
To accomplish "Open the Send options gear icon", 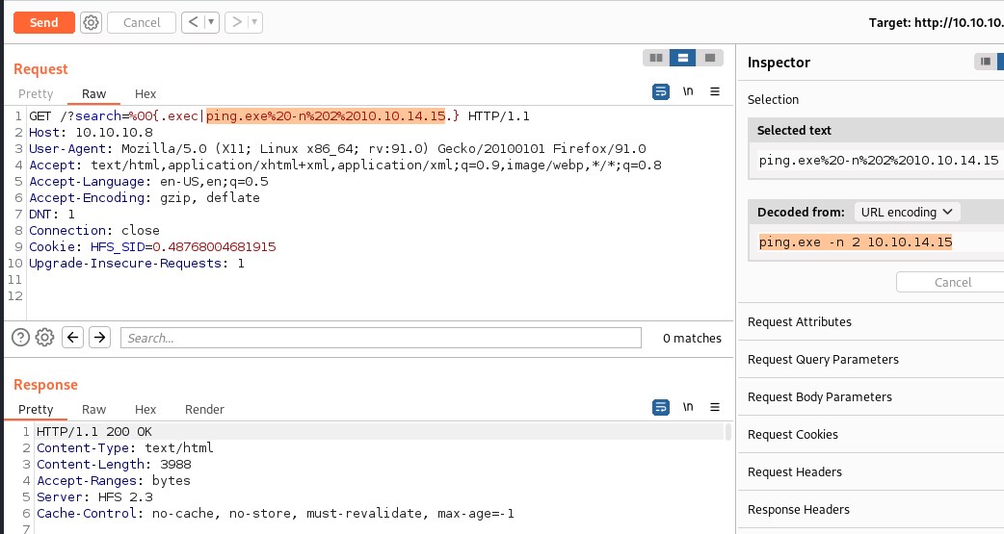I will (91, 22).
